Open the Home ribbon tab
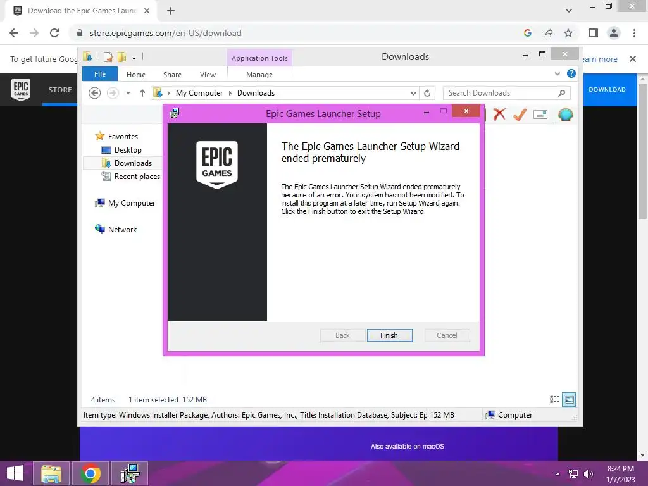Screen dimensions: 648x486 pos(136,75)
